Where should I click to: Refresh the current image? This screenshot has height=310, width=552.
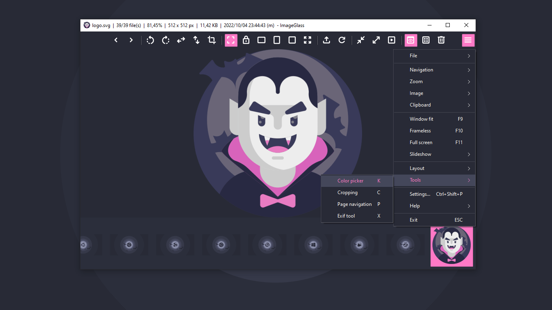tap(341, 40)
